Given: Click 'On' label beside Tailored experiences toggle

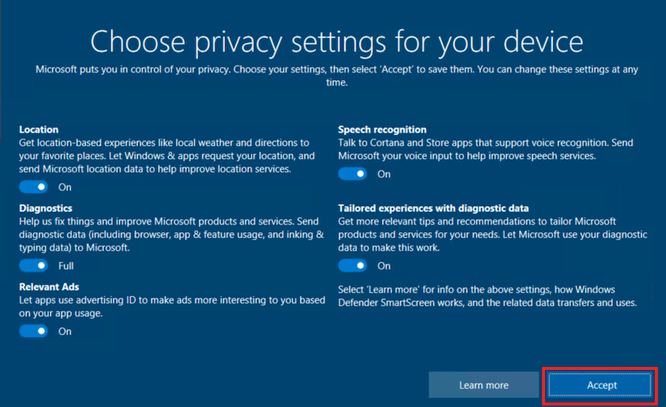Looking at the screenshot, I should click(384, 266).
